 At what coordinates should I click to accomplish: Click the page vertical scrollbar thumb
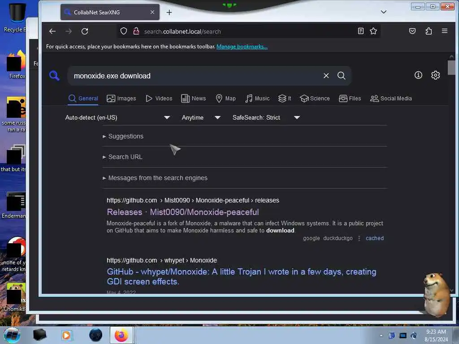click(451, 68)
